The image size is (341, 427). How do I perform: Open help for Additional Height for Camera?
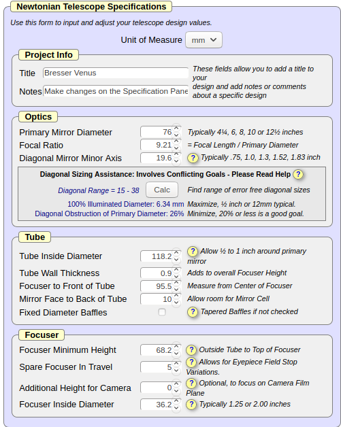(x=191, y=383)
